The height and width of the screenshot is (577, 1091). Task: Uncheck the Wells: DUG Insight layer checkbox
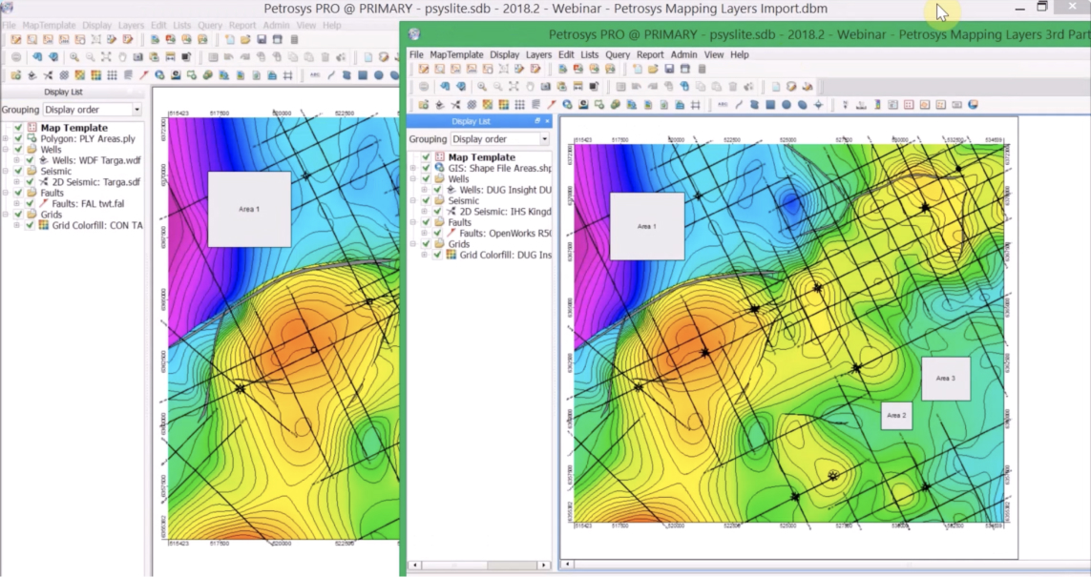point(437,190)
